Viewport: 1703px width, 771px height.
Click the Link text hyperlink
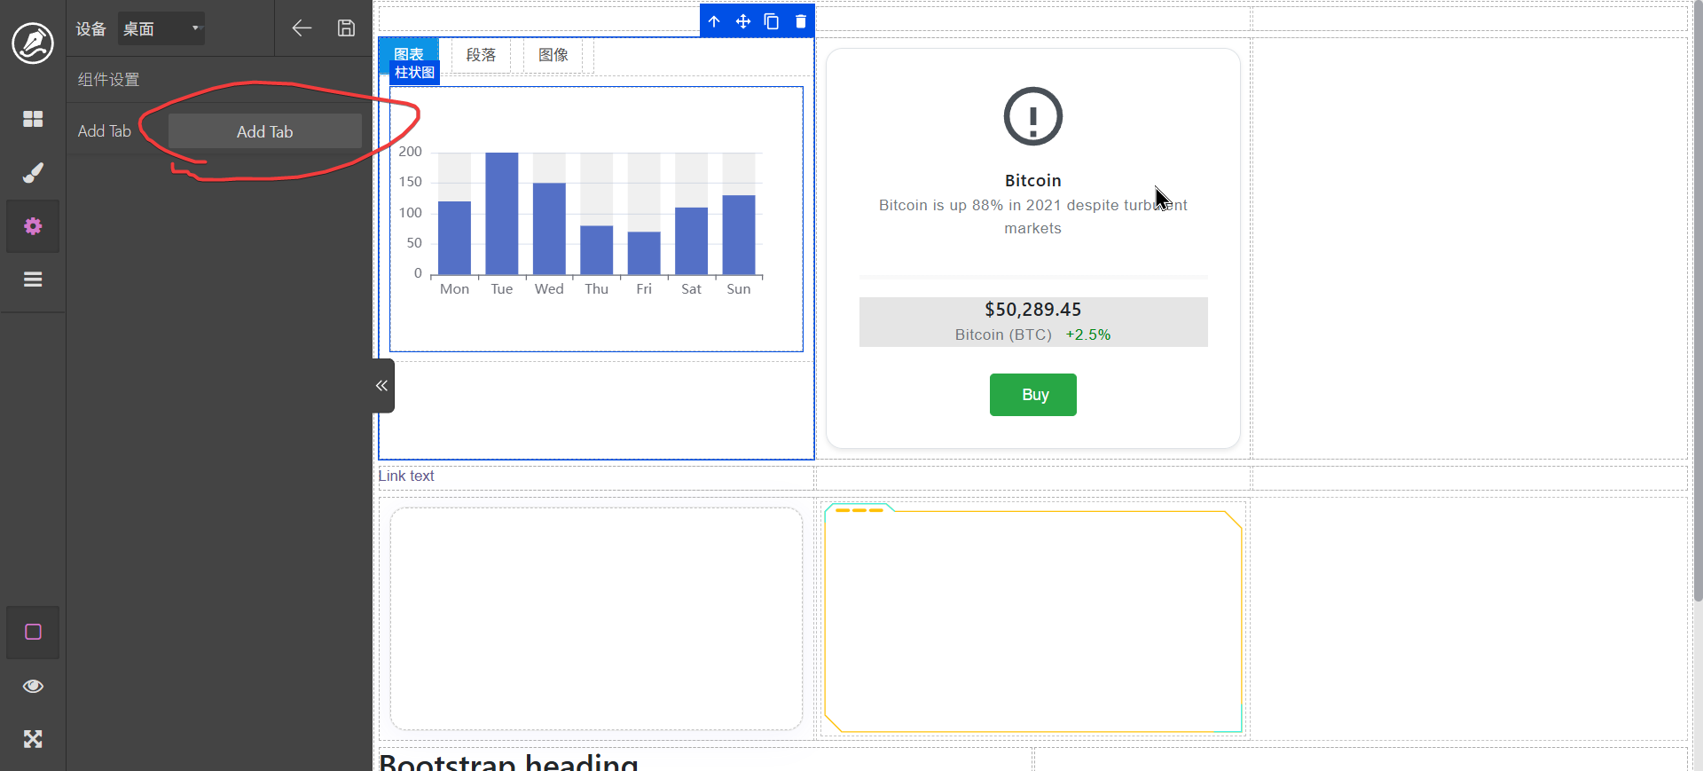(406, 476)
